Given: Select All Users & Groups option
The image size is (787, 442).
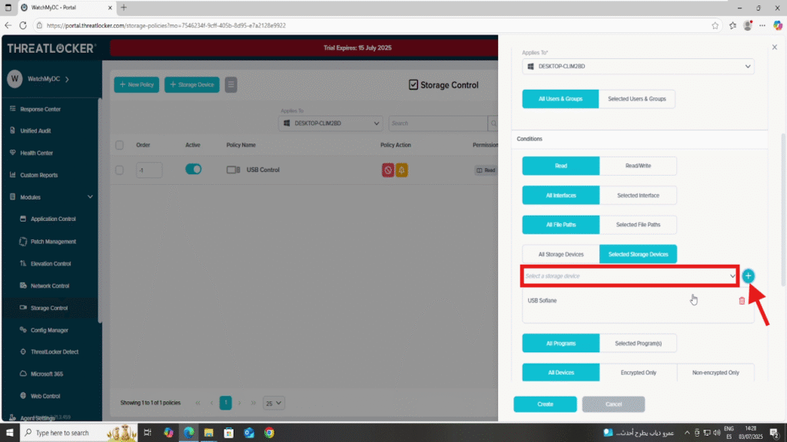Looking at the screenshot, I should click(560, 99).
